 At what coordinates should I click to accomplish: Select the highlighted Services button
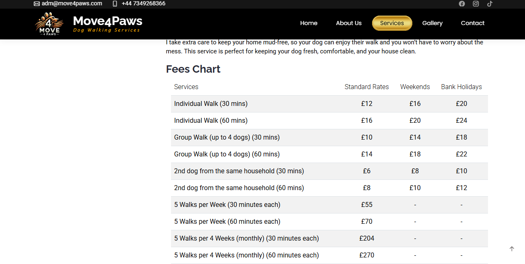(x=392, y=23)
